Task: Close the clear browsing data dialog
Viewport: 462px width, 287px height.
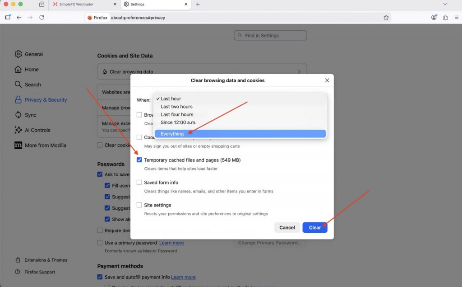Action: [x=327, y=80]
